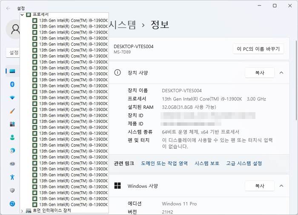Go to 시스템 in the breadcrumb

click(x=123, y=25)
